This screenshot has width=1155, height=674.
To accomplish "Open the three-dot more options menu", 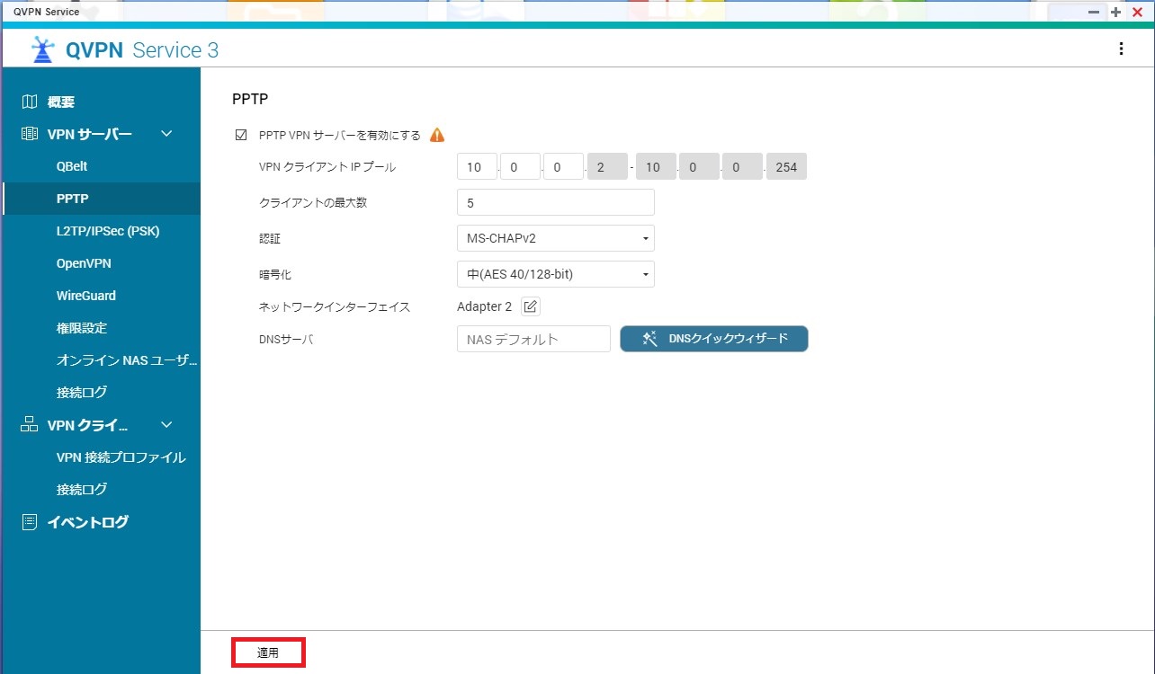I will tap(1121, 49).
